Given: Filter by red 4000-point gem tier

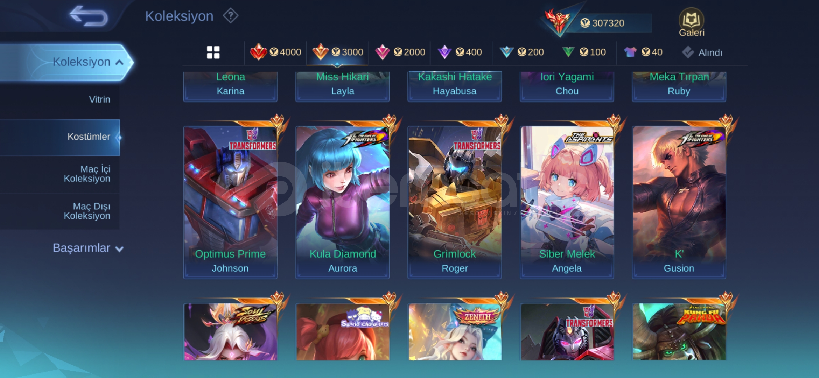Looking at the screenshot, I should pyautogui.click(x=275, y=52).
